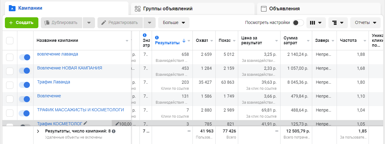Click the green Создать button
Viewport: 385px width, 144px height.
(x=22, y=23)
